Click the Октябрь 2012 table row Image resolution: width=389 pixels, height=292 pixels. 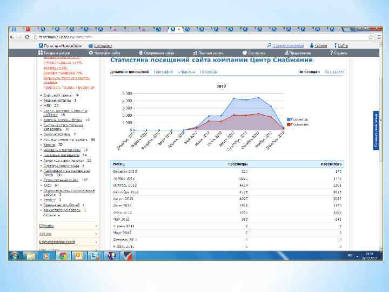point(227,185)
